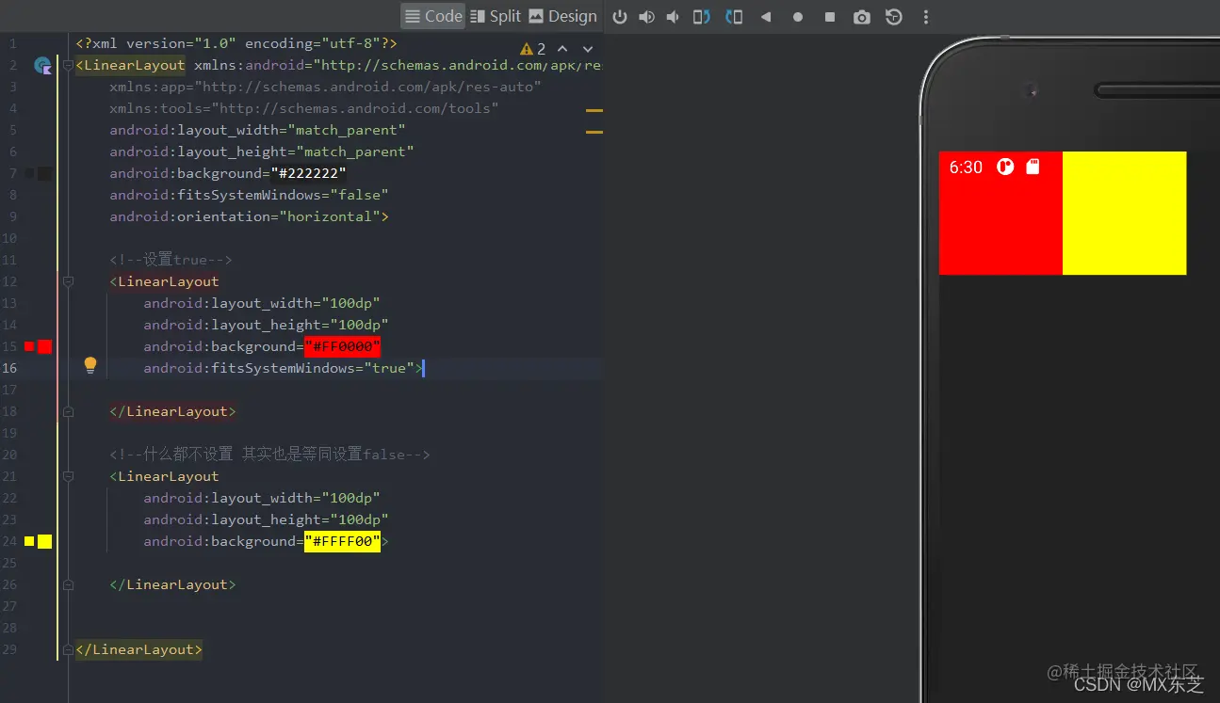Viewport: 1220px width, 703px height.
Task: Rotate emulator right icon
Action: [x=735, y=17]
